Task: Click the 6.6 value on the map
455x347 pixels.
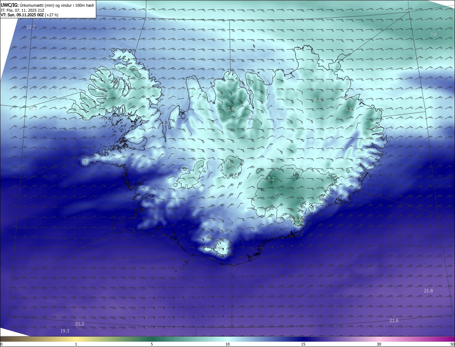Action: tap(318, 99)
